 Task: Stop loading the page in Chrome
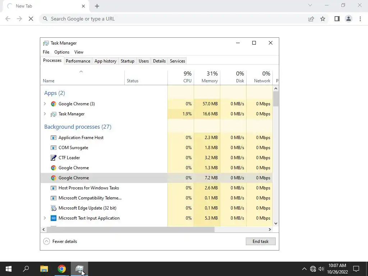tap(31, 19)
